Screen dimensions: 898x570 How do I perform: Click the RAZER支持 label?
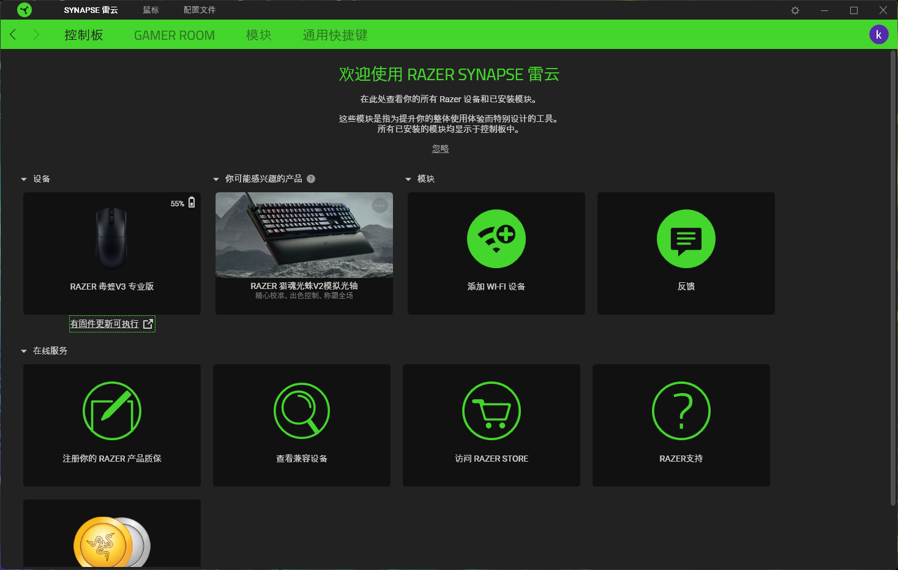[681, 459]
